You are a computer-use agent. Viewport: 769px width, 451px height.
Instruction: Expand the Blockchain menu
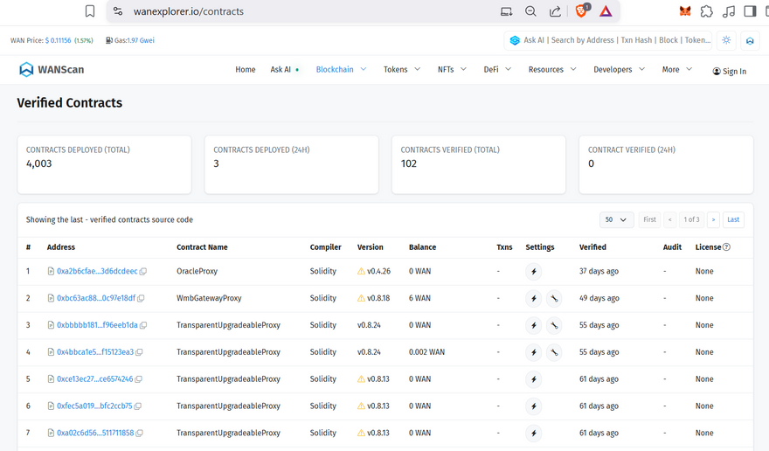(x=341, y=70)
